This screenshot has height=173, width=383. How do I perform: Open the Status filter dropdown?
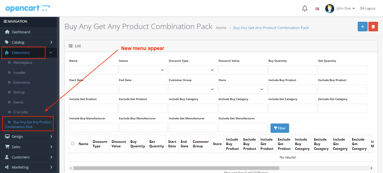[x=143, y=70]
